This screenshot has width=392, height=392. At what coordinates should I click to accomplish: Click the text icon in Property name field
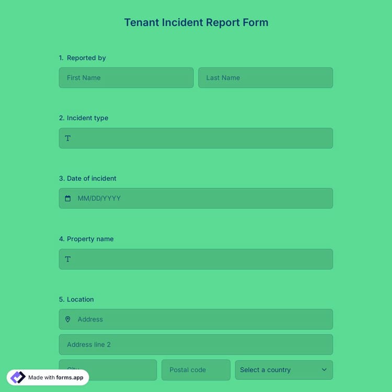tap(67, 259)
